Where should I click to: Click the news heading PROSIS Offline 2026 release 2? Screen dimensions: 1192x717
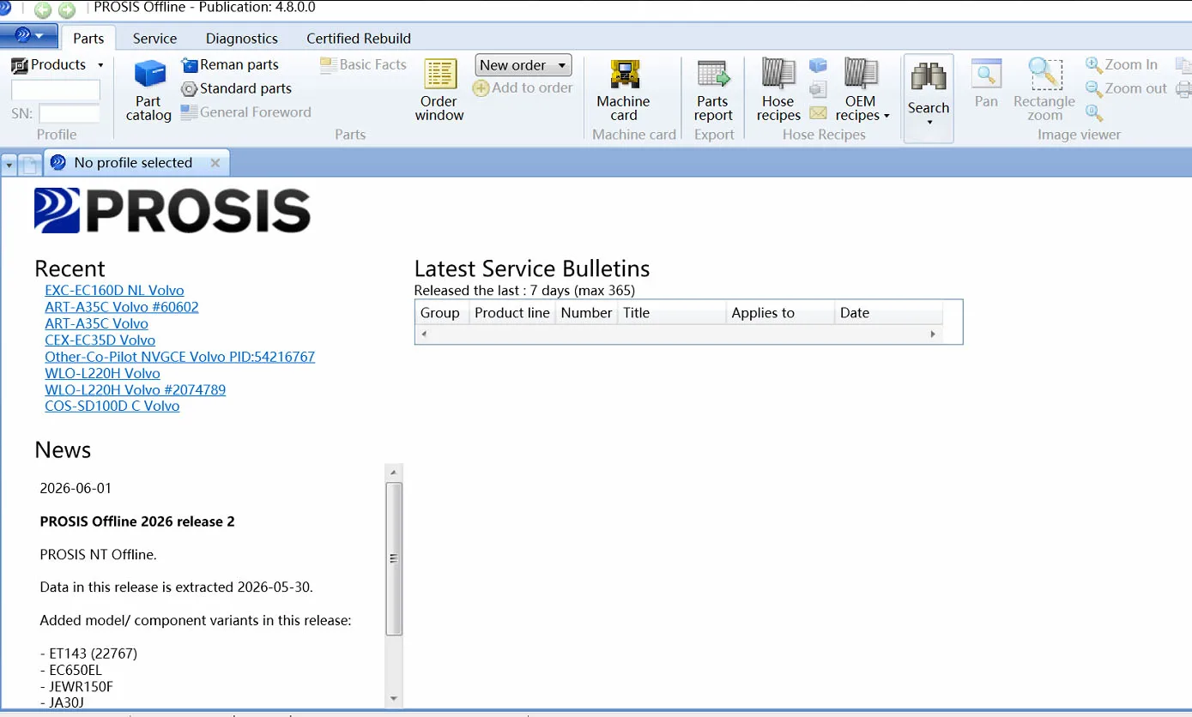(x=137, y=521)
